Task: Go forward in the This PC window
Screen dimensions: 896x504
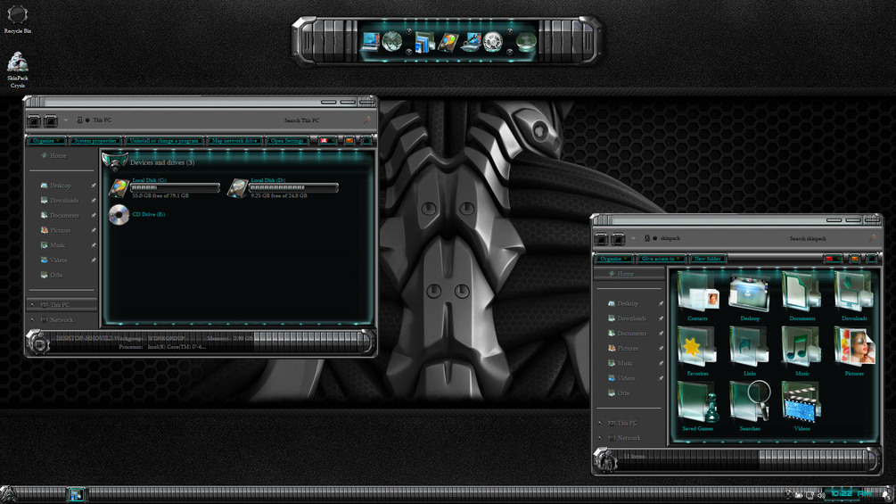Action: coord(51,120)
